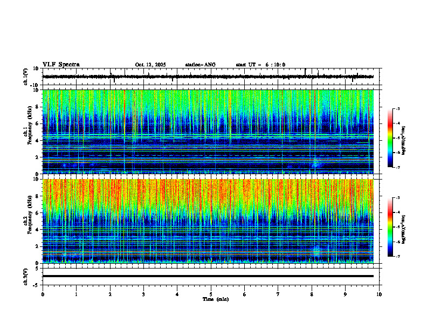The width and height of the screenshot is (427, 330).
Task: Click the "ch.3(V)" axis label
Action: point(26,277)
